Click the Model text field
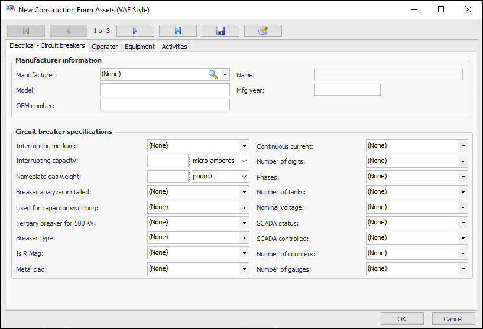The width and height of the screenshot is (483, 329). (164, 90)
